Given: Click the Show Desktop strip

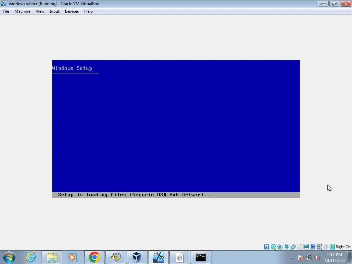Looking at the screenshot, I should point(350,257).
